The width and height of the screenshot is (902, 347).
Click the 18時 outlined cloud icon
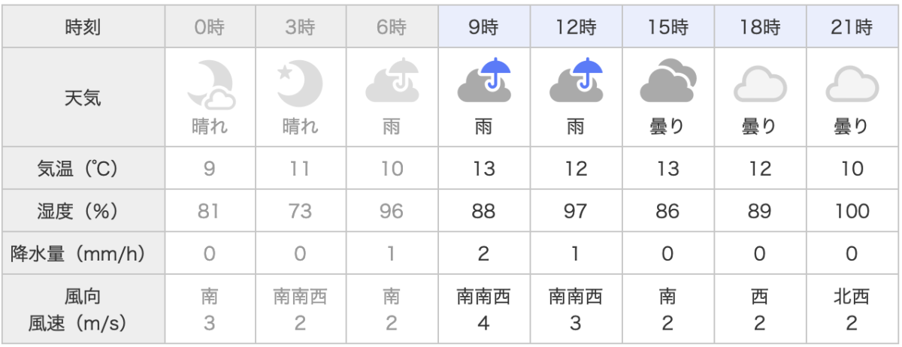tap(759, 85)
